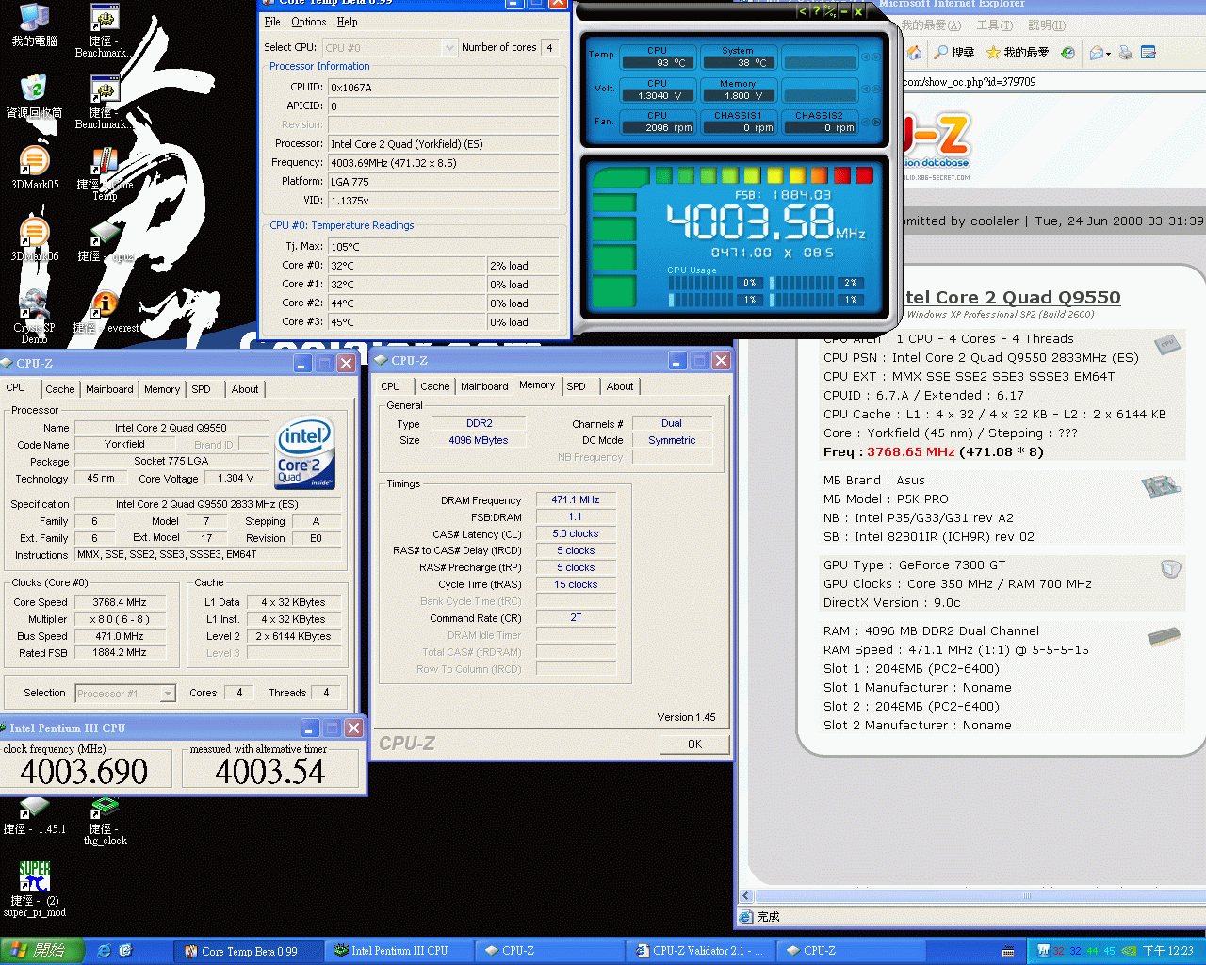The width and height of the screenshot is (1206, 965).
Task: Switch to SPD tab in the CPU-Z window showing Clocks
Action: 202,389
